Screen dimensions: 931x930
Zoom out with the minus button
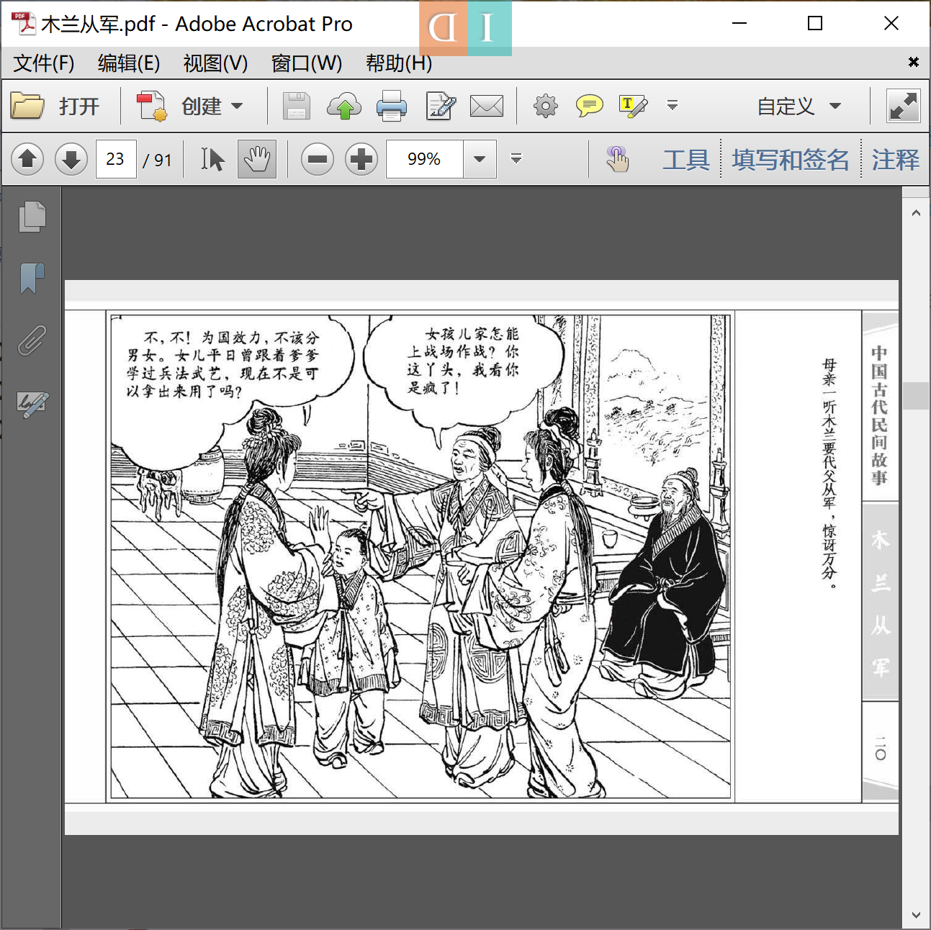318,159
